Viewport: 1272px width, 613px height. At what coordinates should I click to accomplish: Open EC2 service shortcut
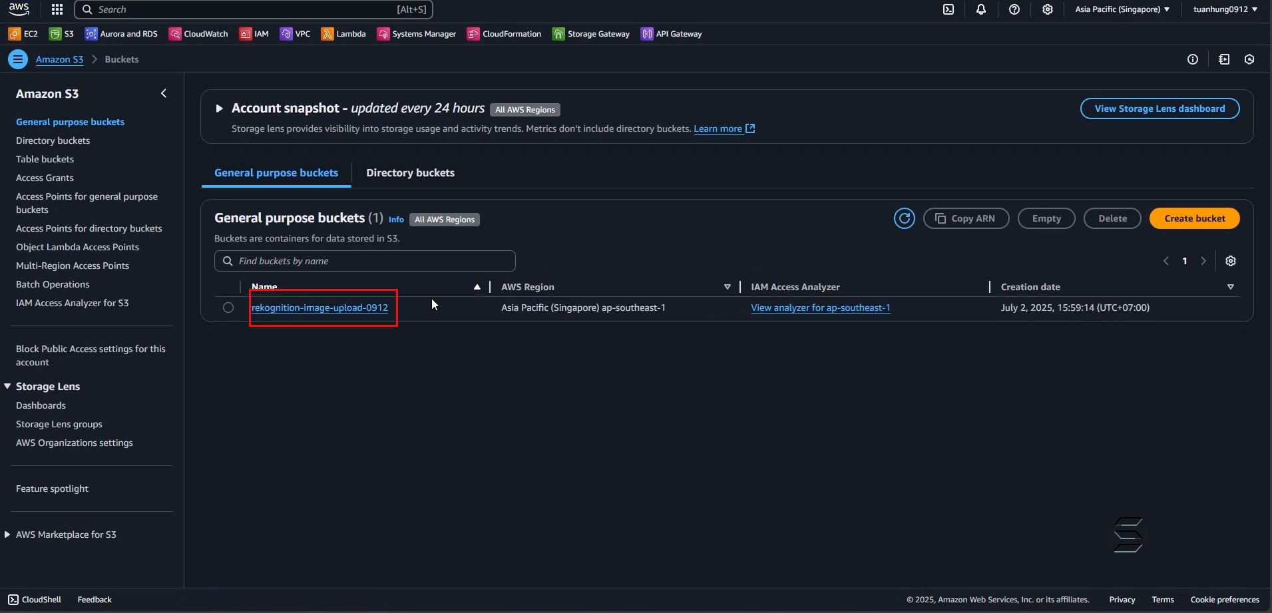(x=23, y=34)
